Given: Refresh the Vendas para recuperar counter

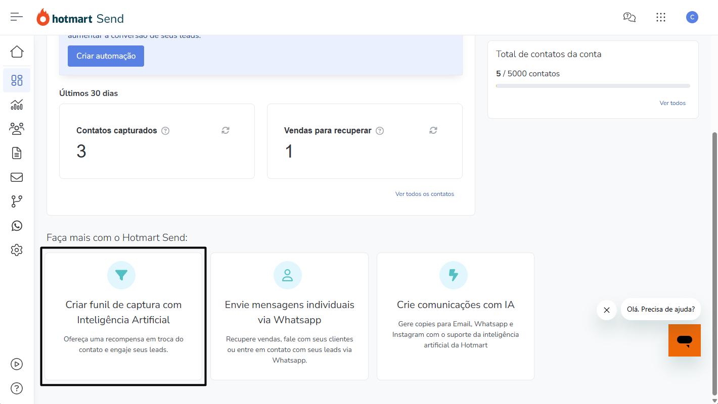Looking at the screenshot, I should pyautogui.click(x=433, y=130).
